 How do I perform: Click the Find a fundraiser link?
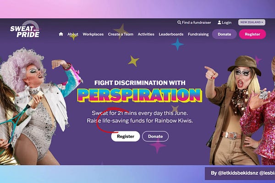[x=194, y=22]
